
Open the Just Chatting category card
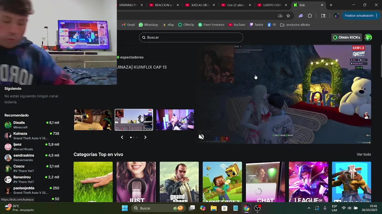click(x=136, y=182)
